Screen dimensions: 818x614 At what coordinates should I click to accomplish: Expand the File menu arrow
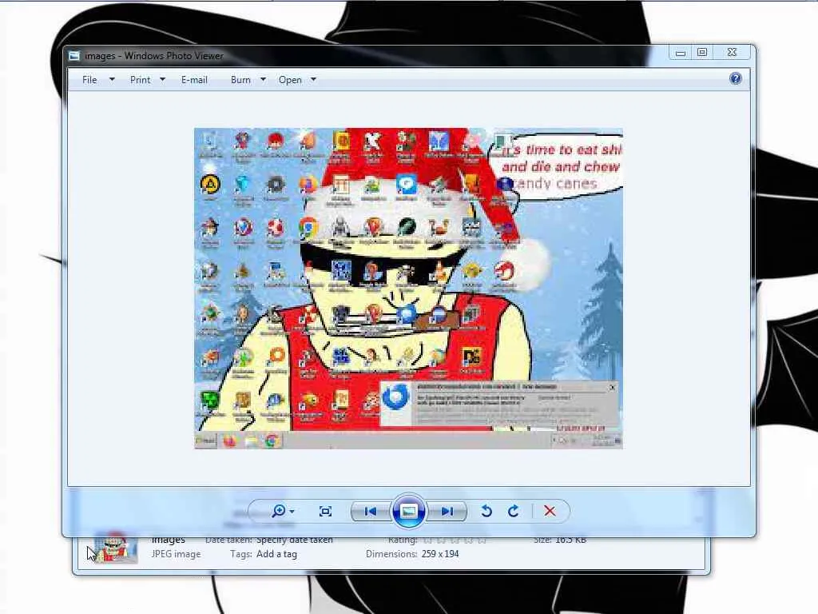click(x=112, y=80)
